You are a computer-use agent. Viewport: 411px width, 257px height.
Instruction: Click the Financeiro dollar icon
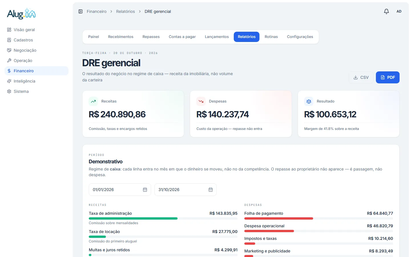pos(9,71)
